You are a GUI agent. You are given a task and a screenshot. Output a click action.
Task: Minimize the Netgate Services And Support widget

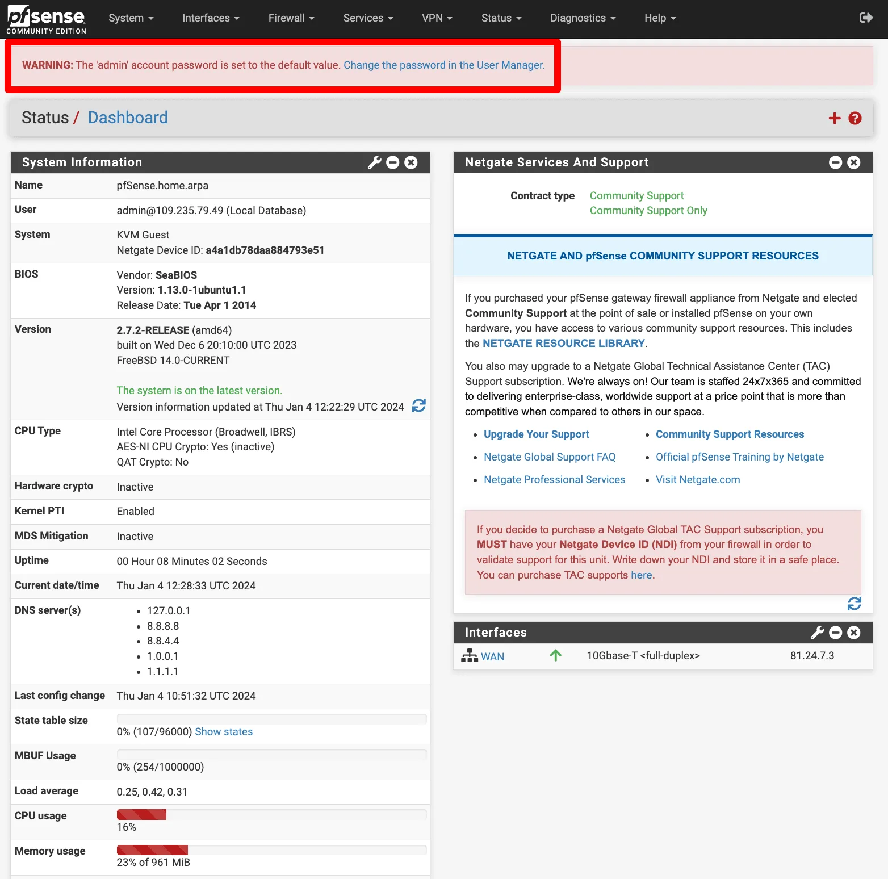coord(835,162)
